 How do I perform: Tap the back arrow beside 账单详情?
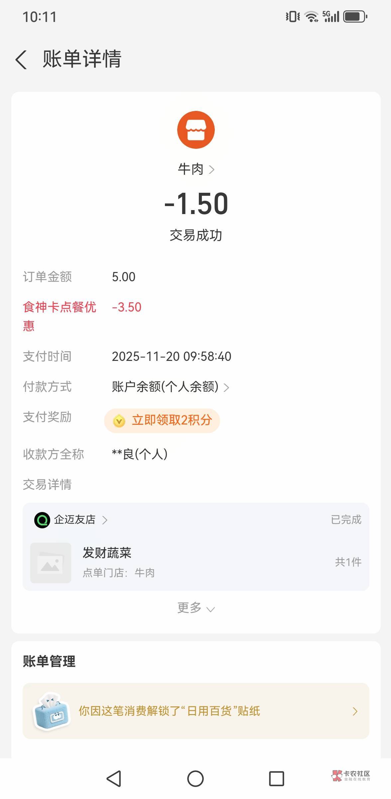(21, 60)
